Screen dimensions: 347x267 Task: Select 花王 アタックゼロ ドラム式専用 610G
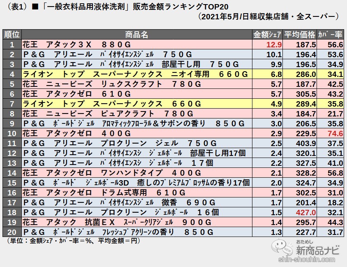tap(136, 193)
